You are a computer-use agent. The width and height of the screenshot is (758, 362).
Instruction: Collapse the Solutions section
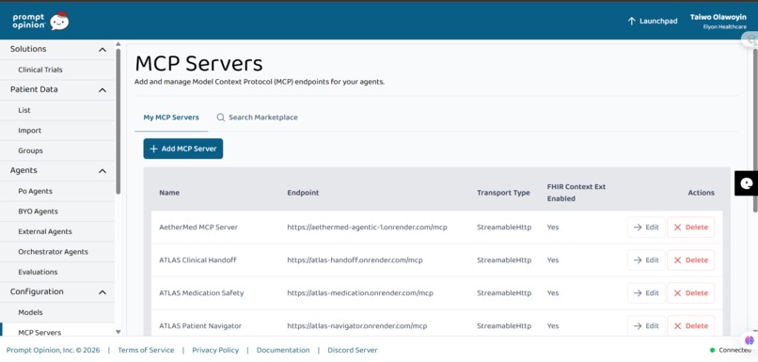coord(102,49)
